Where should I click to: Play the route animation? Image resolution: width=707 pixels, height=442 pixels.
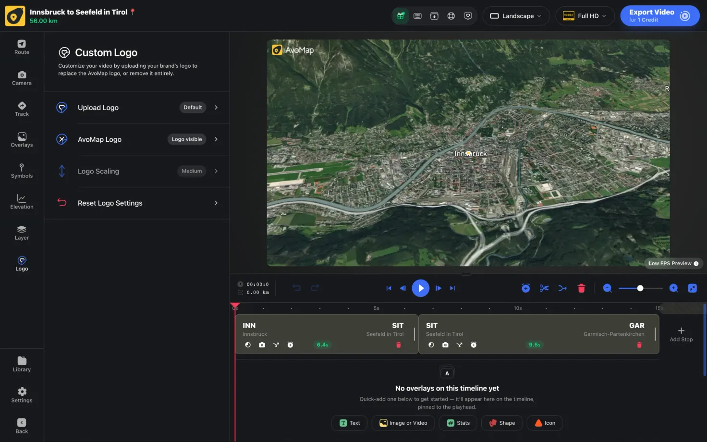point(421,288)
